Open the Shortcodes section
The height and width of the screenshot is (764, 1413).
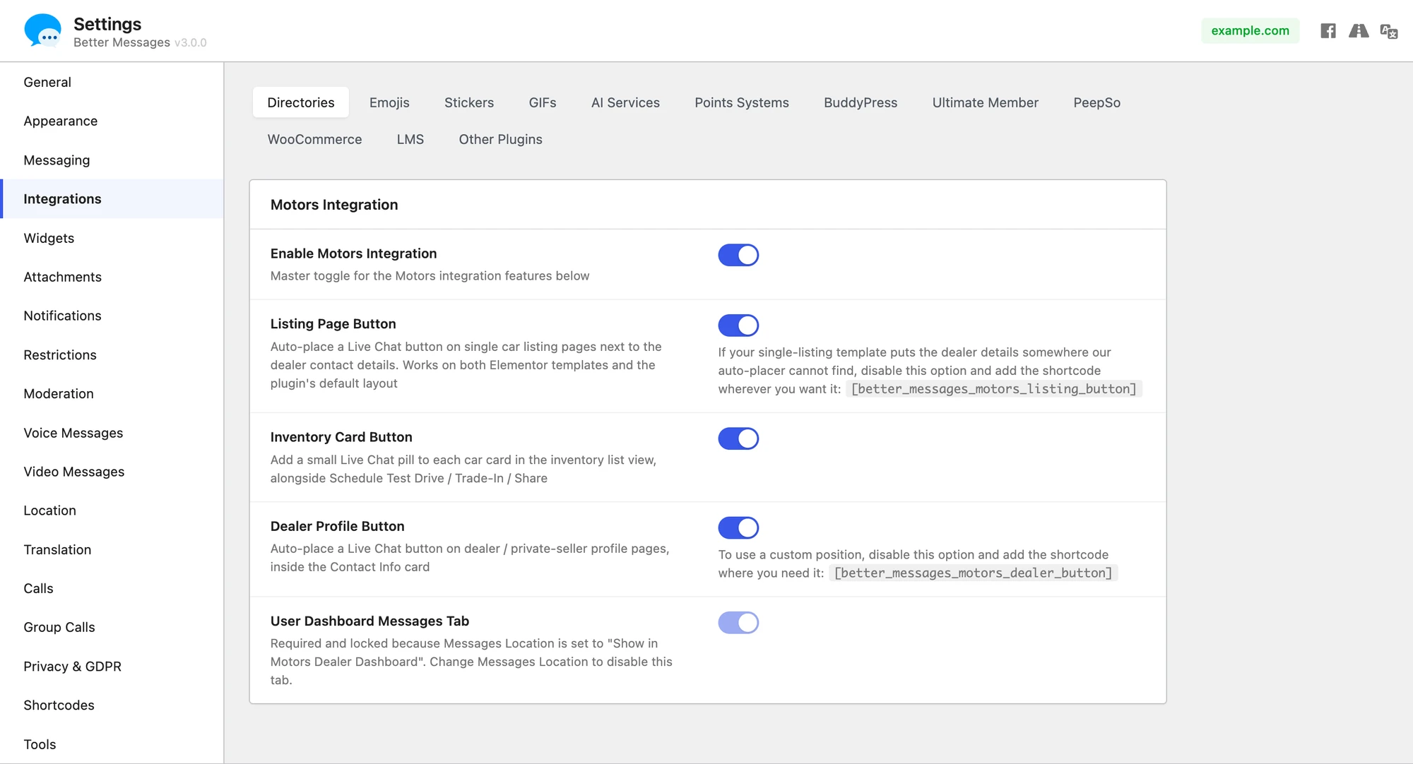[112, 705]
